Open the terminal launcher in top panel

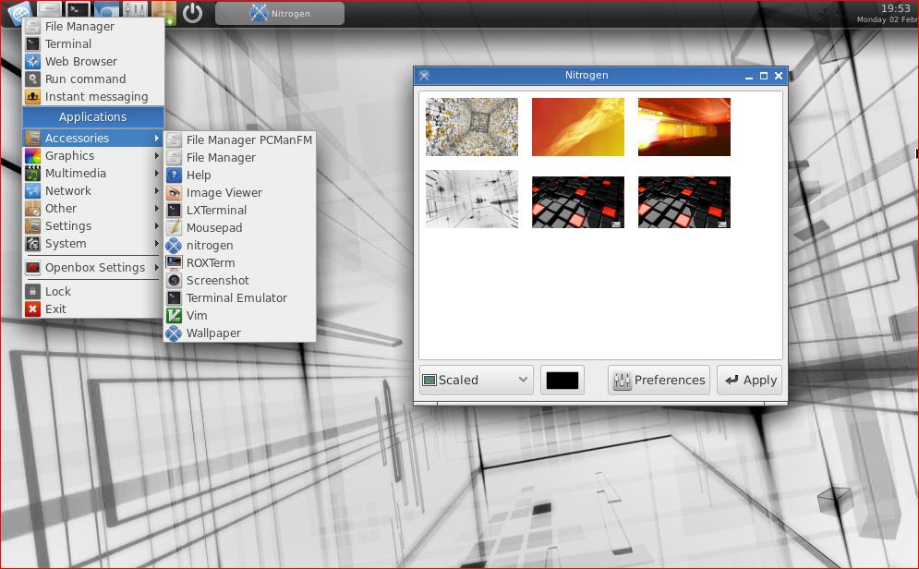point(79,12)
